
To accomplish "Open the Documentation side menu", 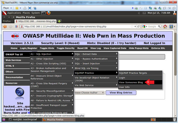I will point(17,77).
